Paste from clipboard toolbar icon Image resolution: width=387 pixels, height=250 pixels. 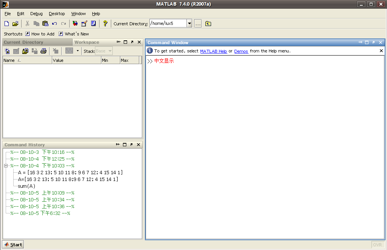point(45,24)
